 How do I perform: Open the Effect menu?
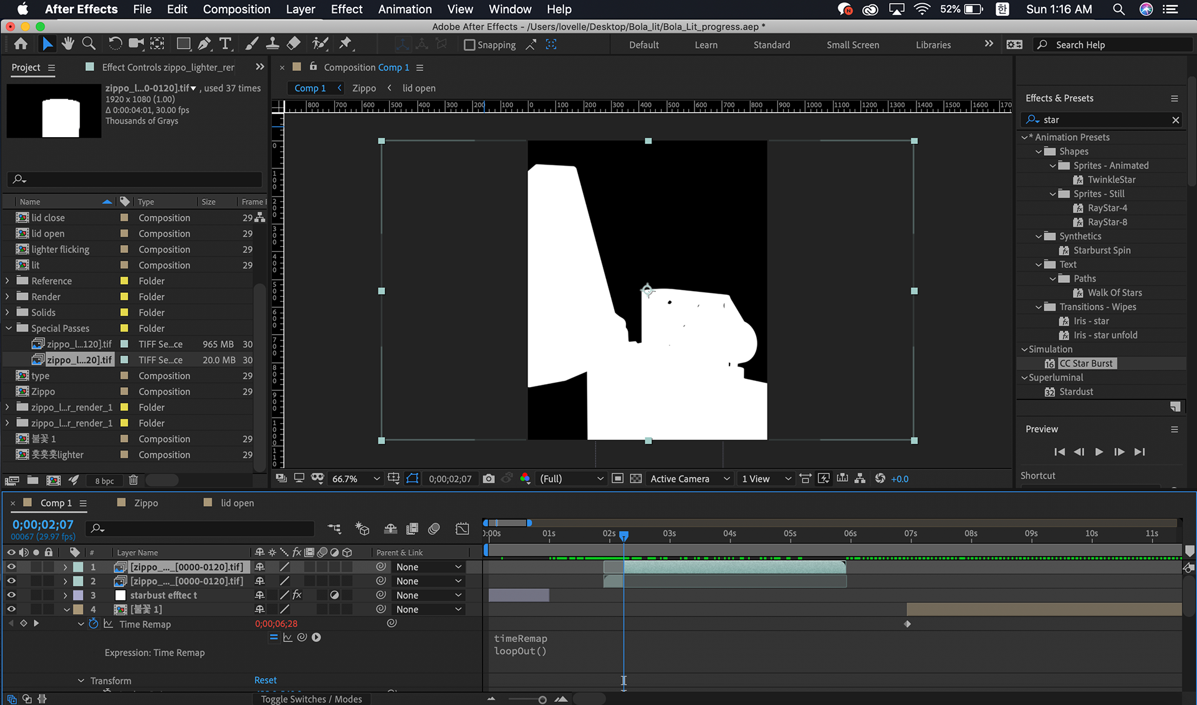347,9
